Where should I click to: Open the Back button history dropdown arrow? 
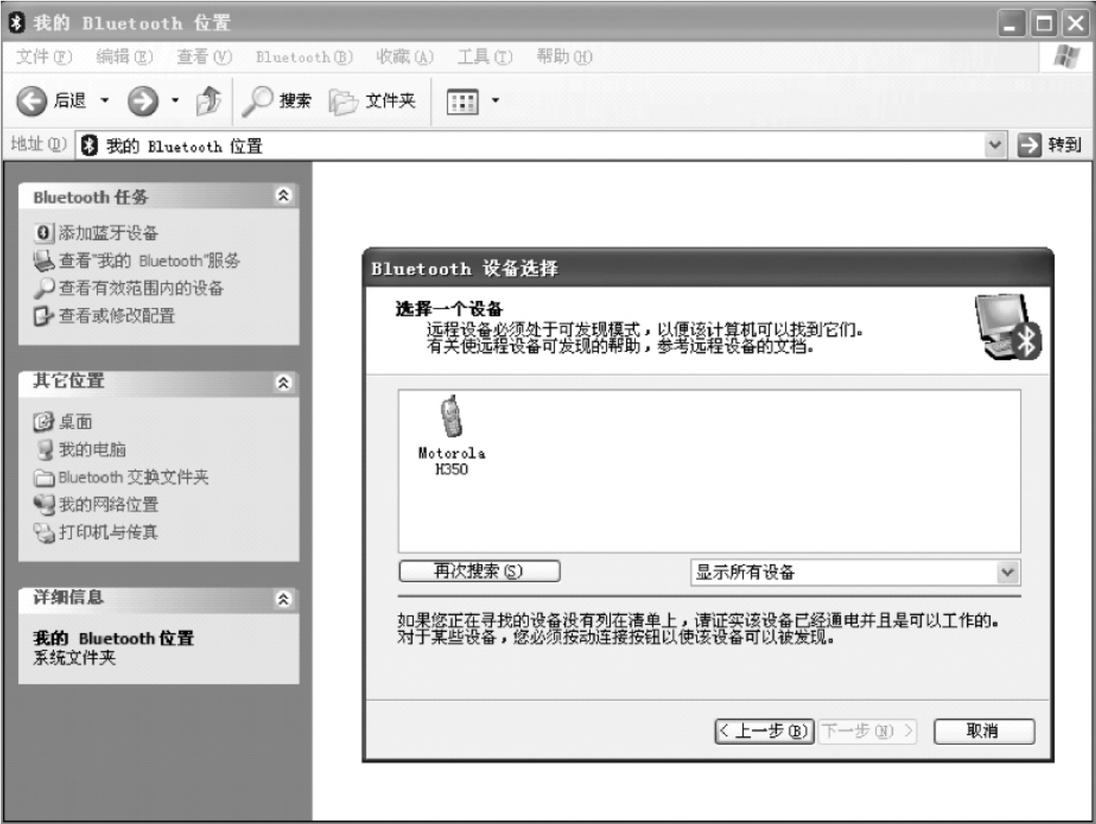point(104,100)
